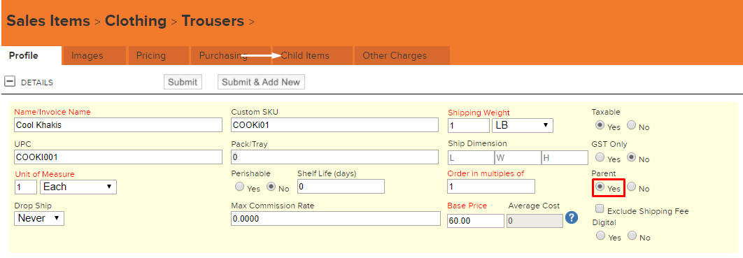Click the UPC input field
This screenshot has height=258, width=743.
pos(118,157)
